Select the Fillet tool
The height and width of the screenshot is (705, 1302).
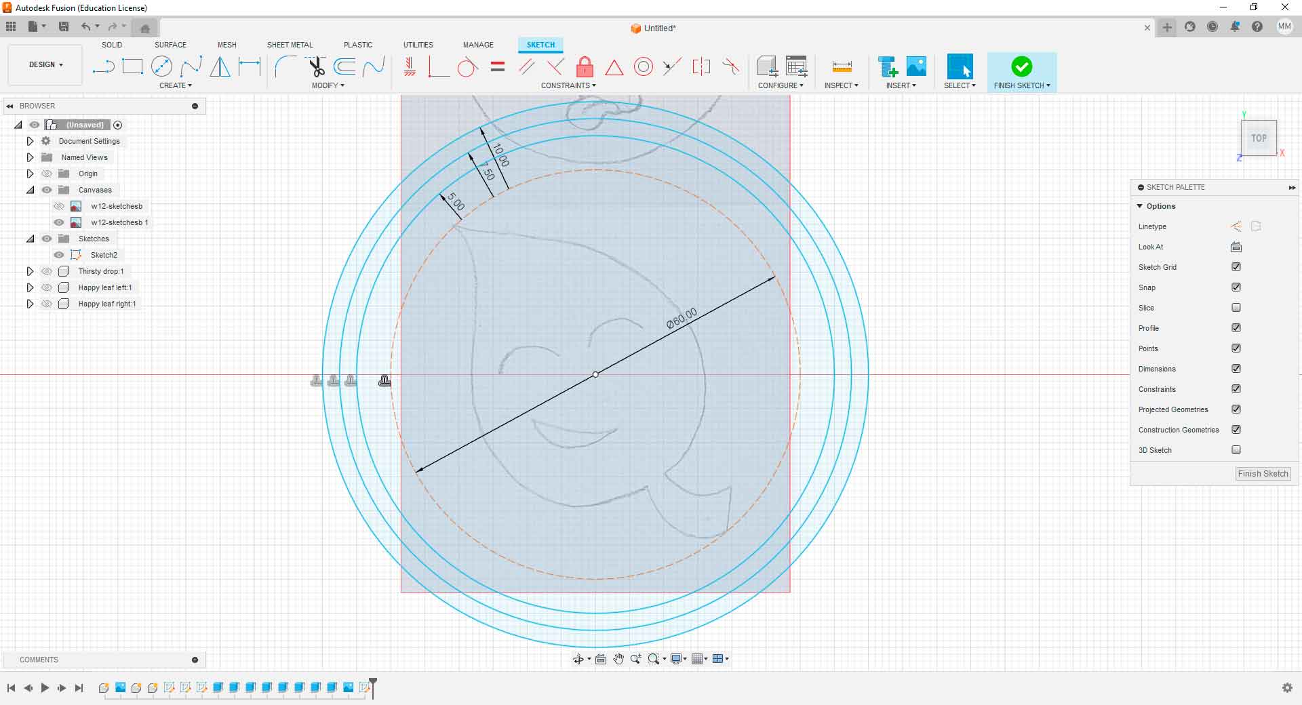click(285, 66)
